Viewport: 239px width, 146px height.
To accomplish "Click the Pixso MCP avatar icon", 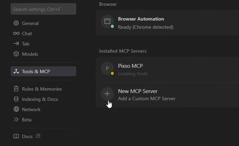I will point(107,68).
